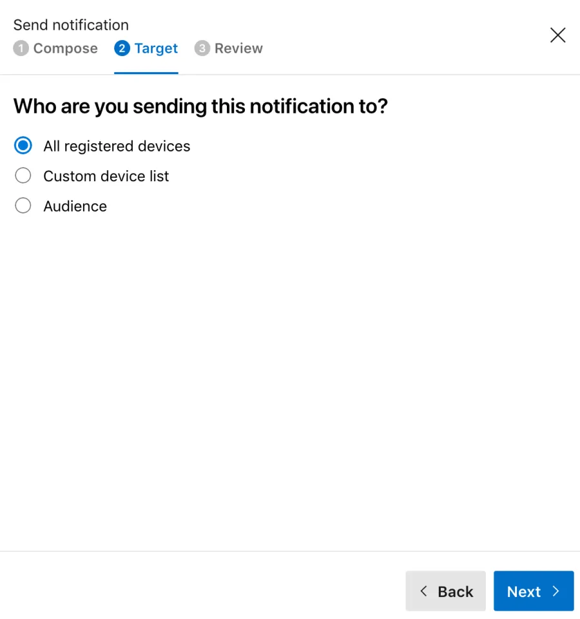The image size is (580, 619).
Task: Click the step 1 circle icon
Action: tap(21, 48)
